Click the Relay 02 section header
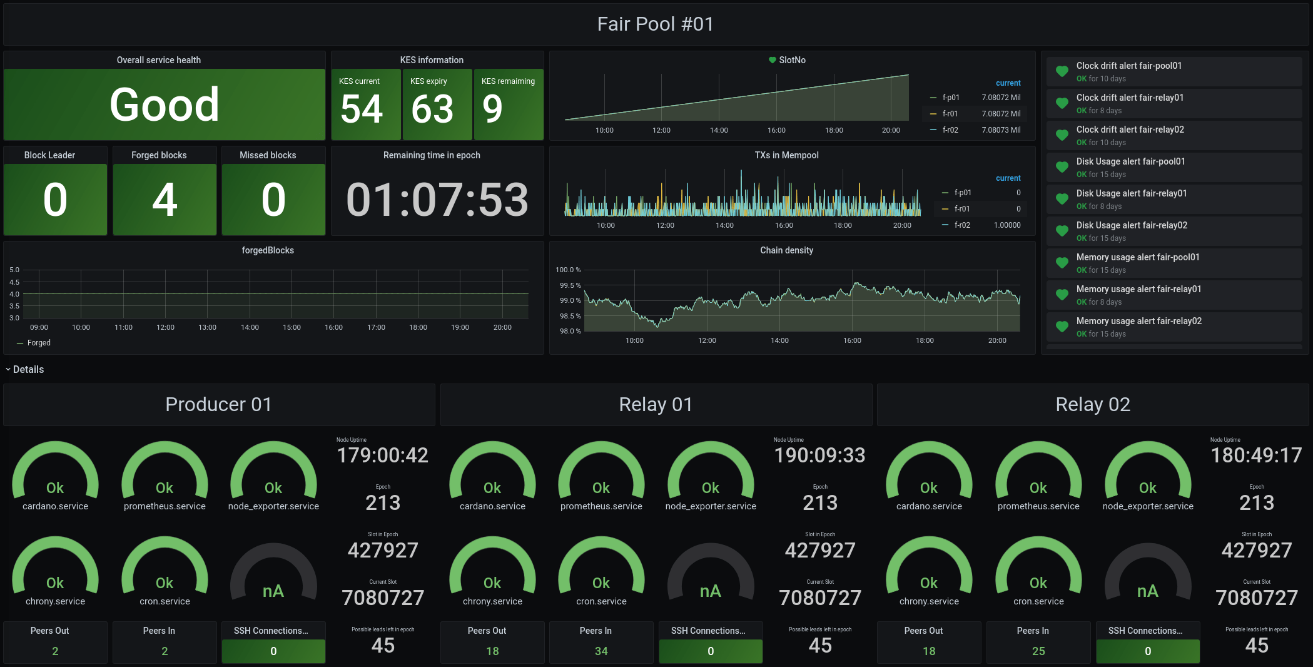Screen dimensions: 1313x667 (1093, 404)
